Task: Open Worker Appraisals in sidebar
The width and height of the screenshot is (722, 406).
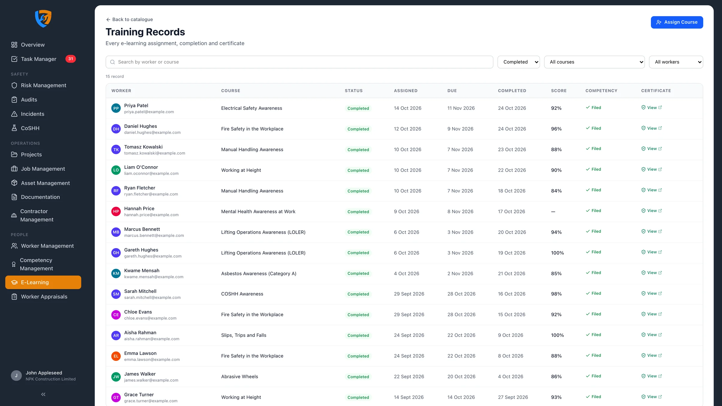Action: pyautogui.click(x=43, y=297)
